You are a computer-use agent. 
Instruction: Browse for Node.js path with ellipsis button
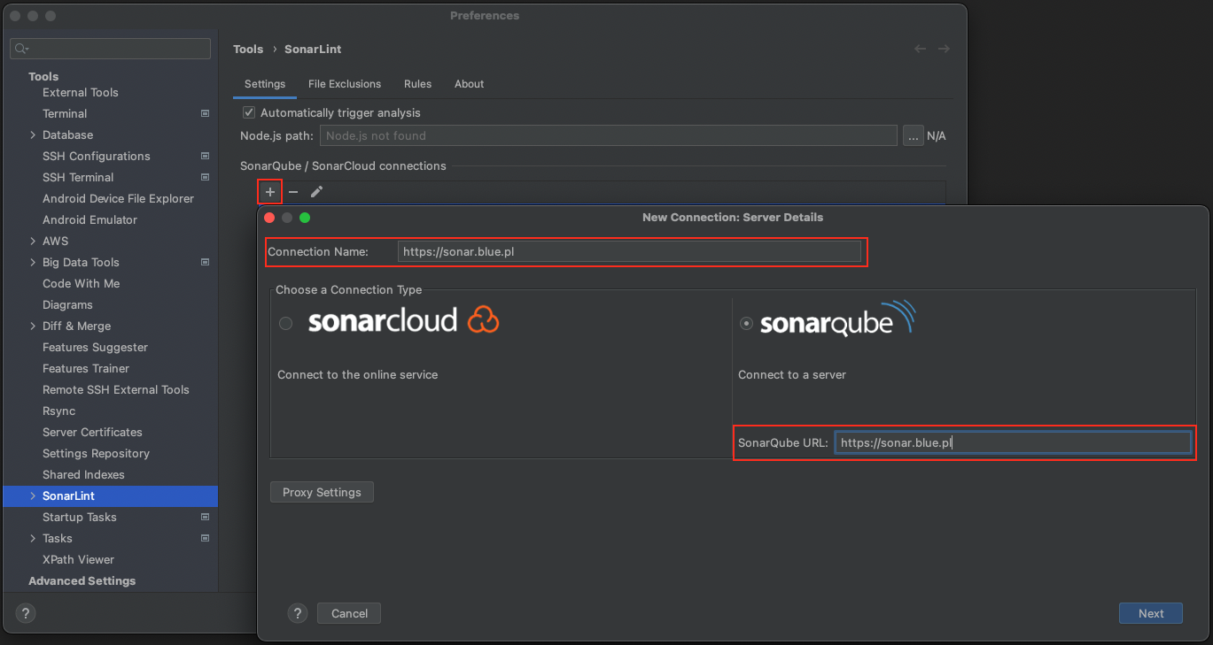(913, 136)
